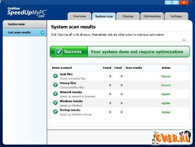Click Applied action for Network tweaks
The image size is (195, 147).
[x=166, y=94]
